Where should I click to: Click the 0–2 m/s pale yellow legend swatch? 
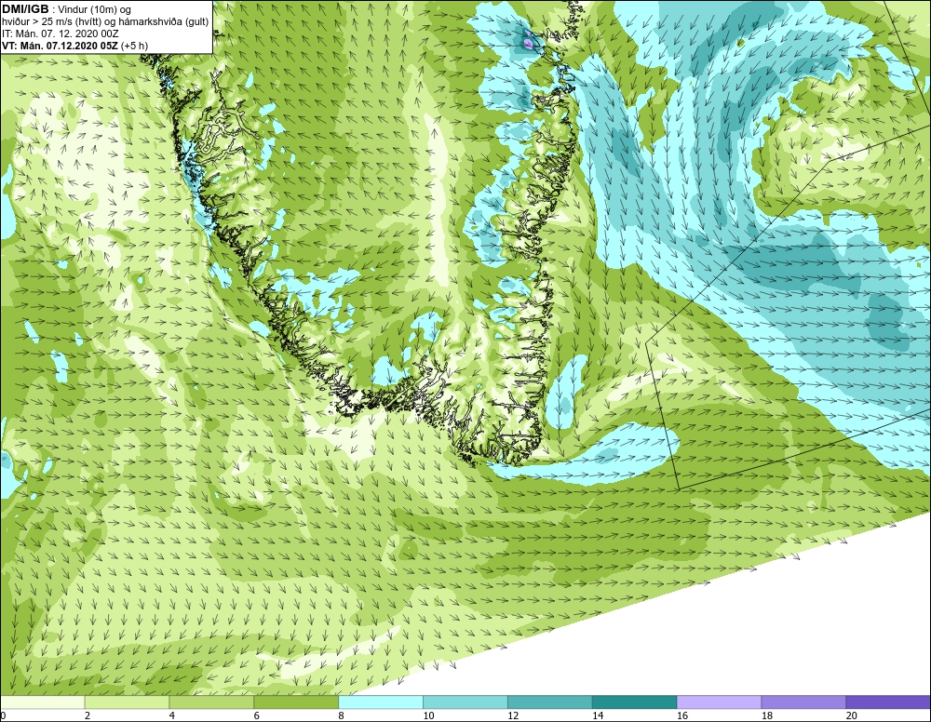point(43,702)
